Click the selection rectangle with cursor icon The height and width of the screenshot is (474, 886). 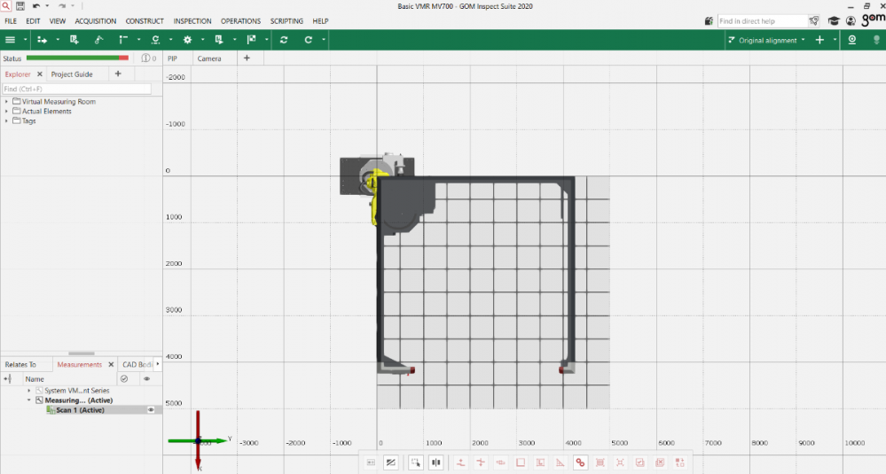tap(415, 462)
